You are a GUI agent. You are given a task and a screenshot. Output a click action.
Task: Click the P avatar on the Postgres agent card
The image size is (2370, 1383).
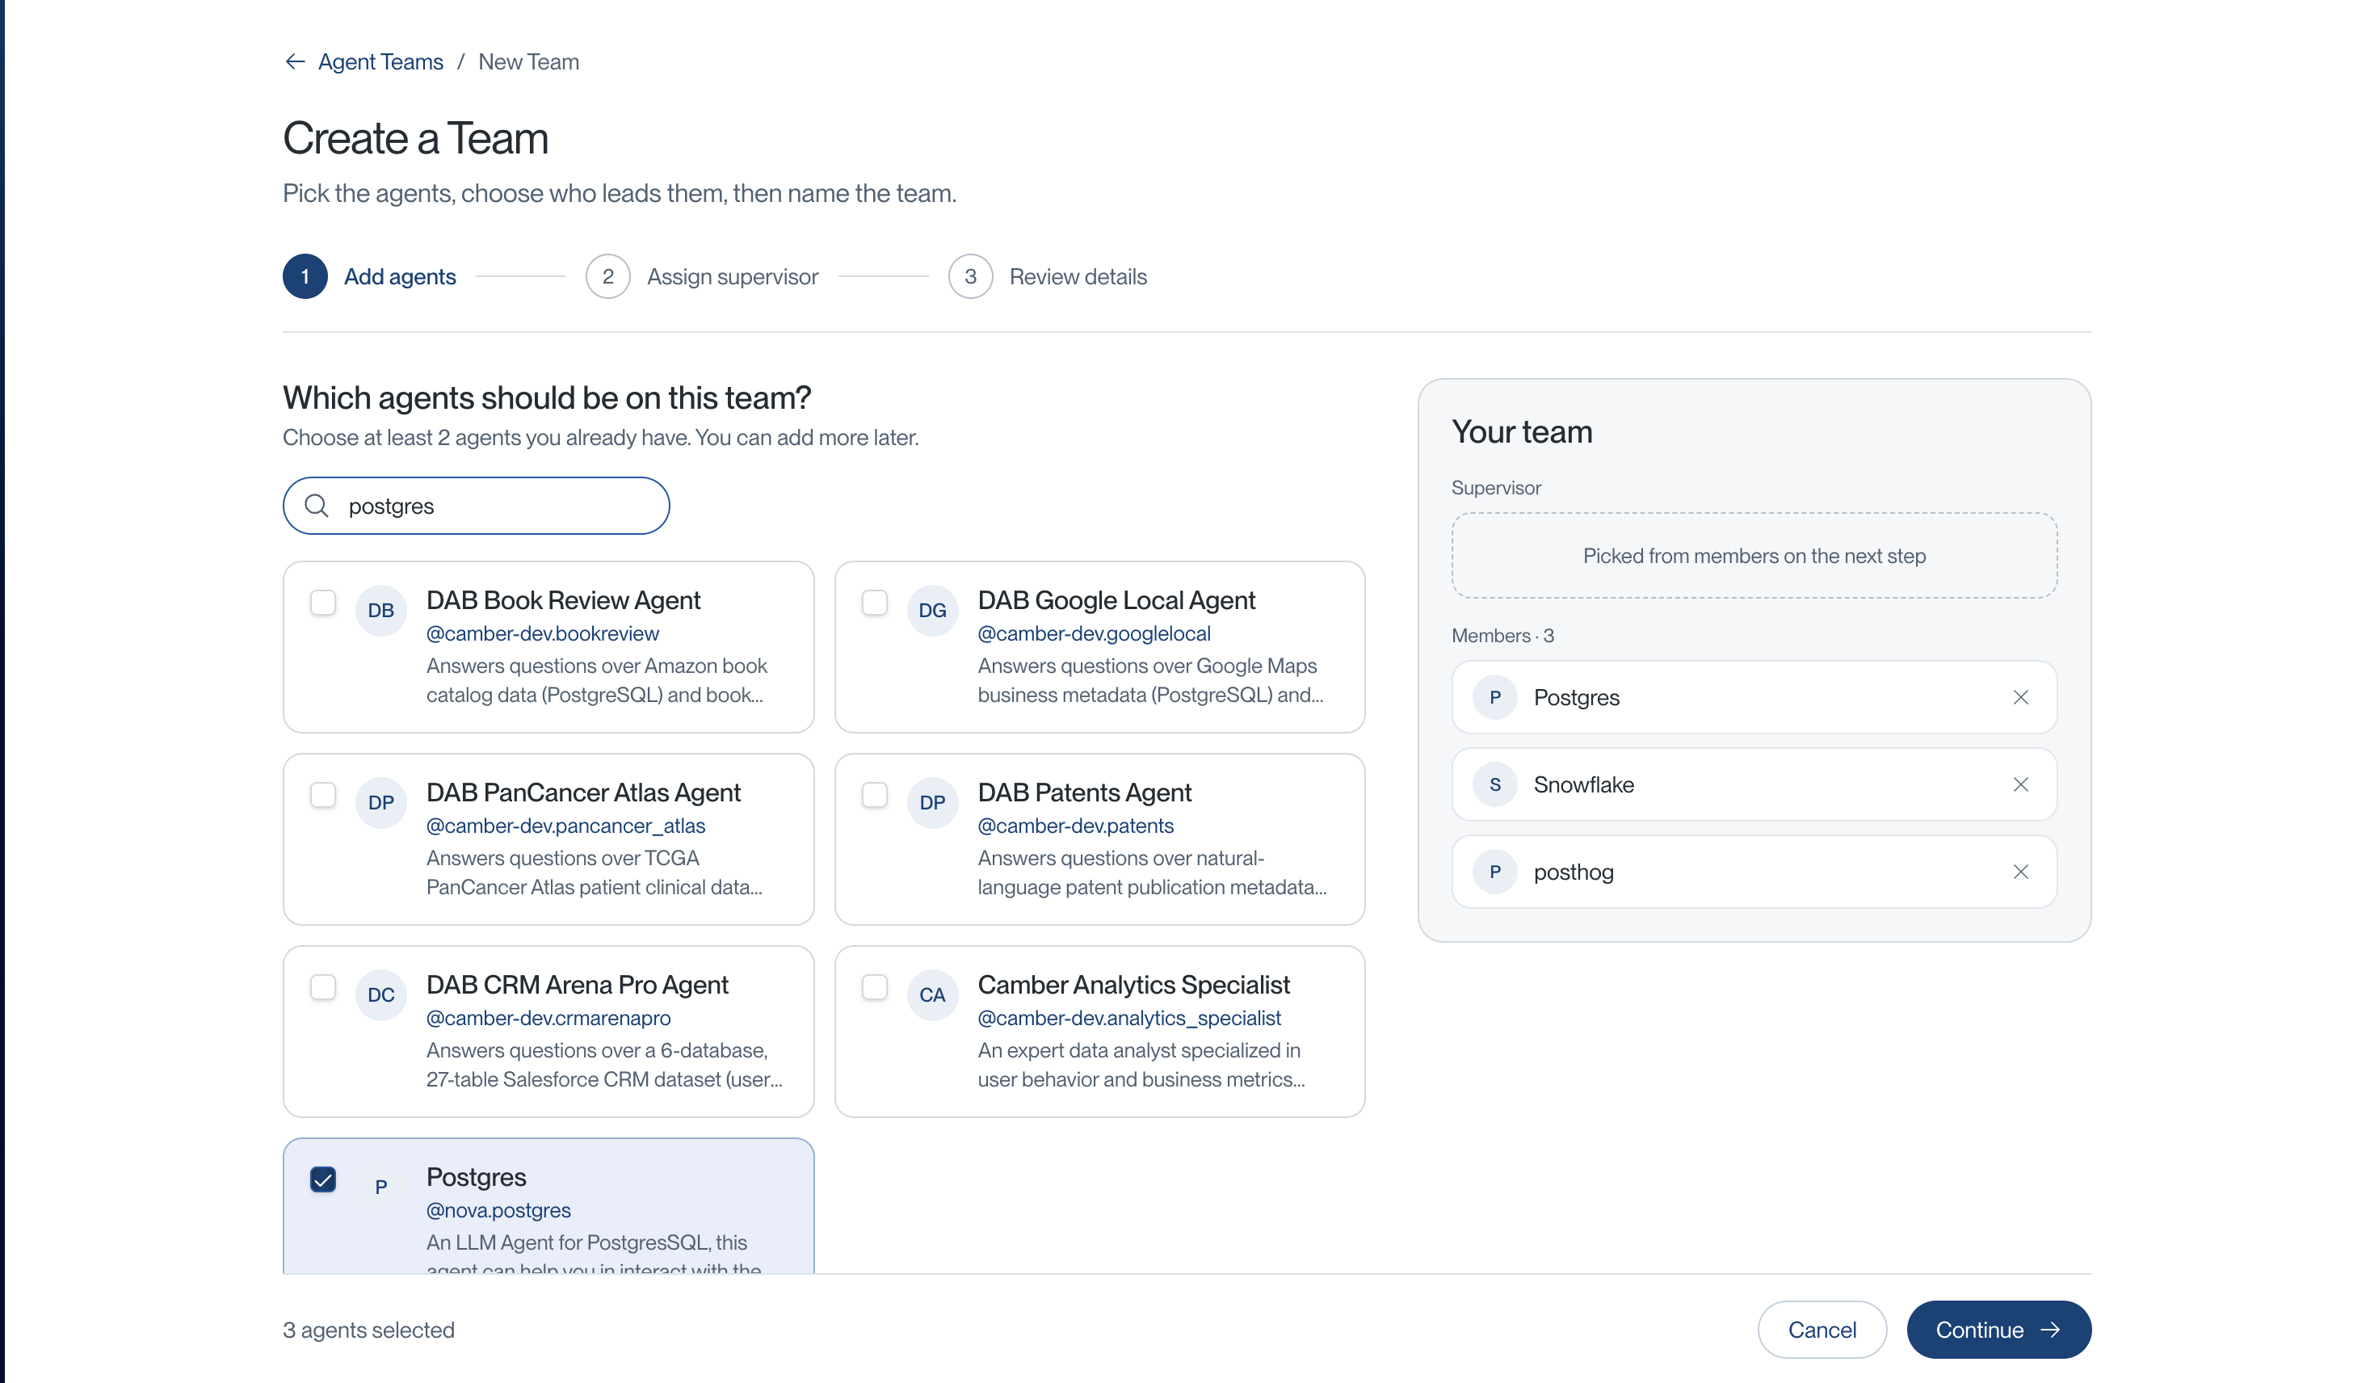(x=381, y=1188)
